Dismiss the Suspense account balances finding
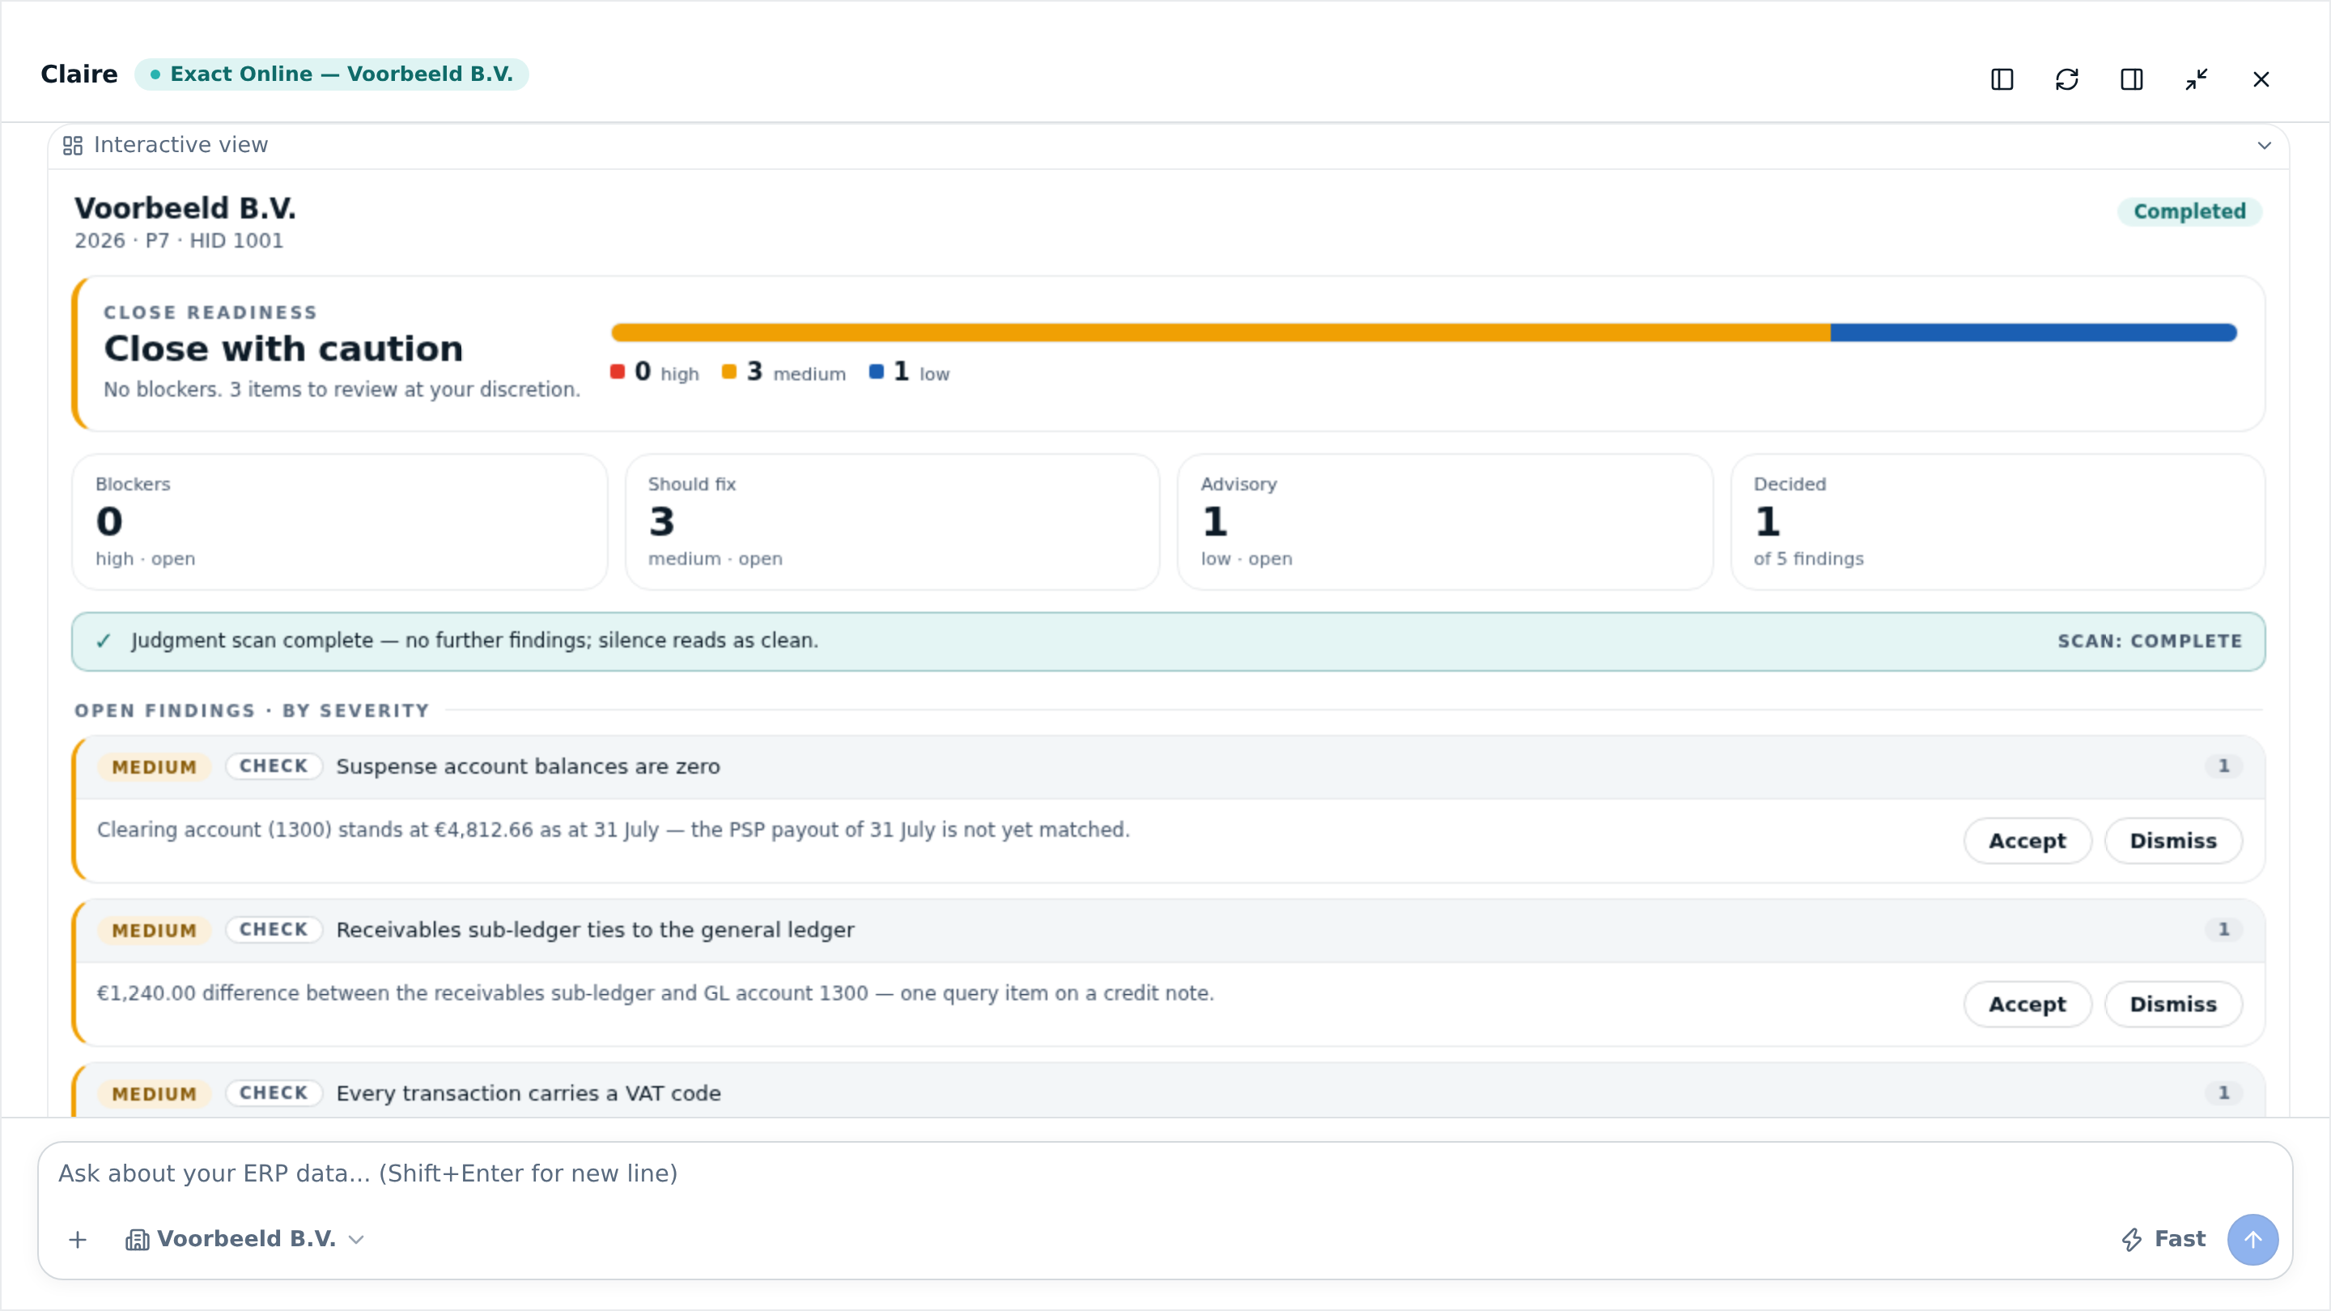2331x1311 pixels. coord(2172,841)
